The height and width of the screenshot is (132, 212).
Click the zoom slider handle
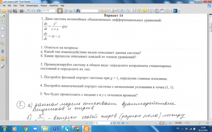[x=199, y=123]
